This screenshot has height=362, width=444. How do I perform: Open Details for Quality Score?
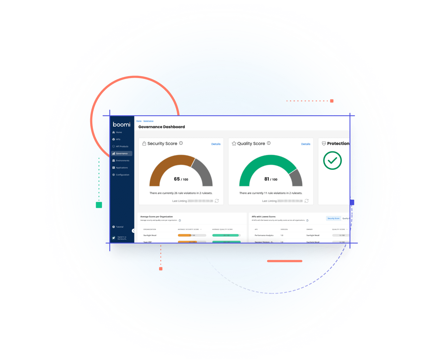[x=306, y=144]
